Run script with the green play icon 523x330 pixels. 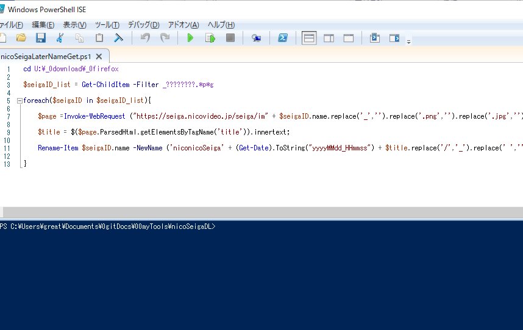(190, 38)
